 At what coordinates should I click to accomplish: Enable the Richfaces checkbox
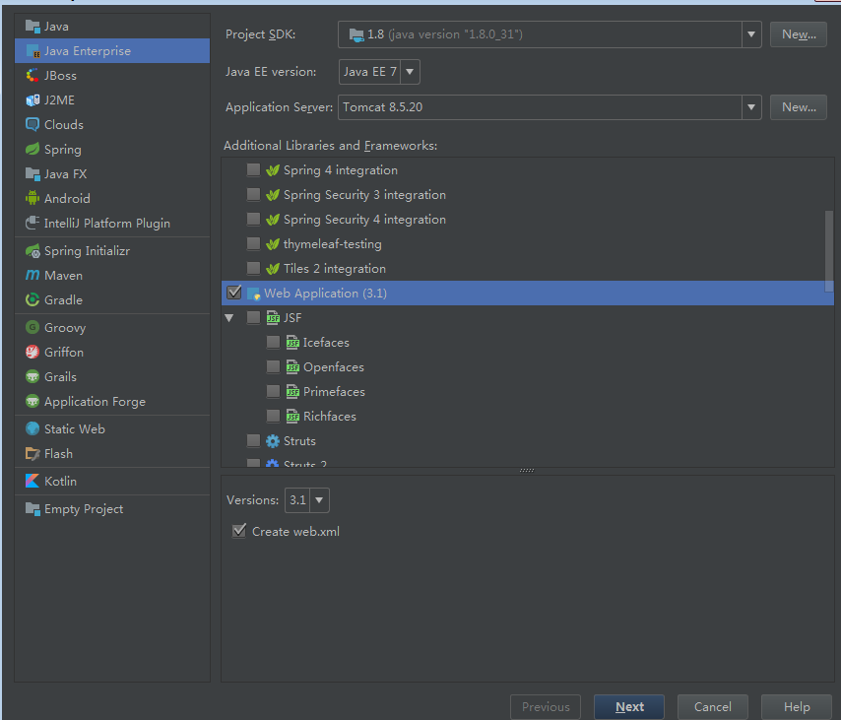click(x=273, y=416)
